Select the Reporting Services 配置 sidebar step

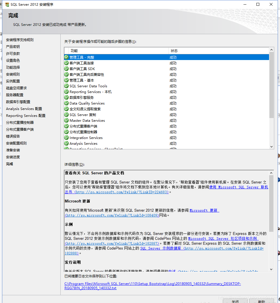pos(26,115)
